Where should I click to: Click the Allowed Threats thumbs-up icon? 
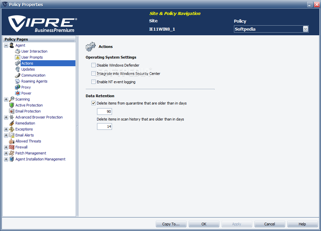click(12, 141)
